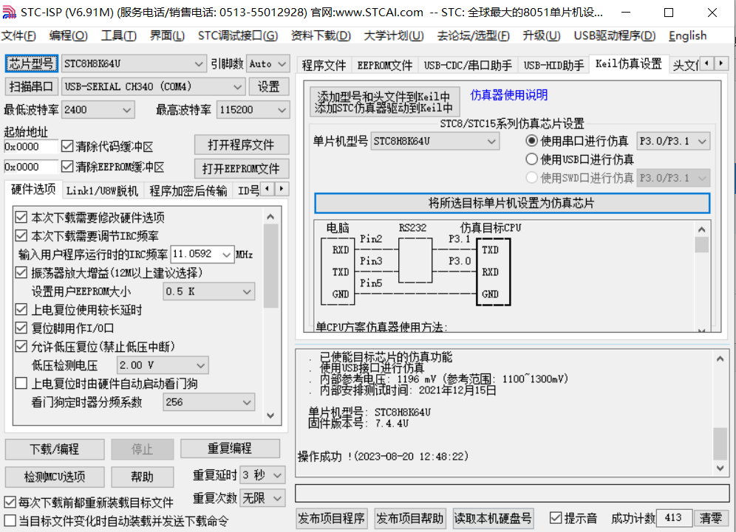Switch to Link1/U8W脱机 tab
Viewport: 736px width, 532px height.
click(102, 191)
